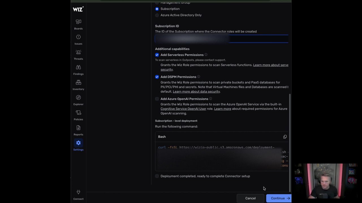Copy the Bash command to clipboard
The image size is (362, 203).
(285, 137)
